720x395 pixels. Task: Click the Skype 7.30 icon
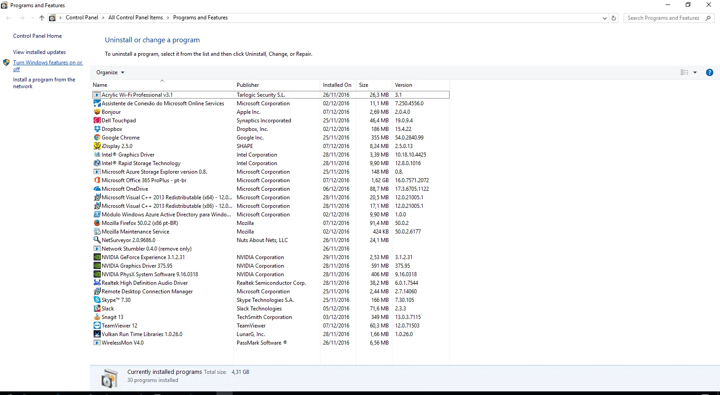point(97,300)
